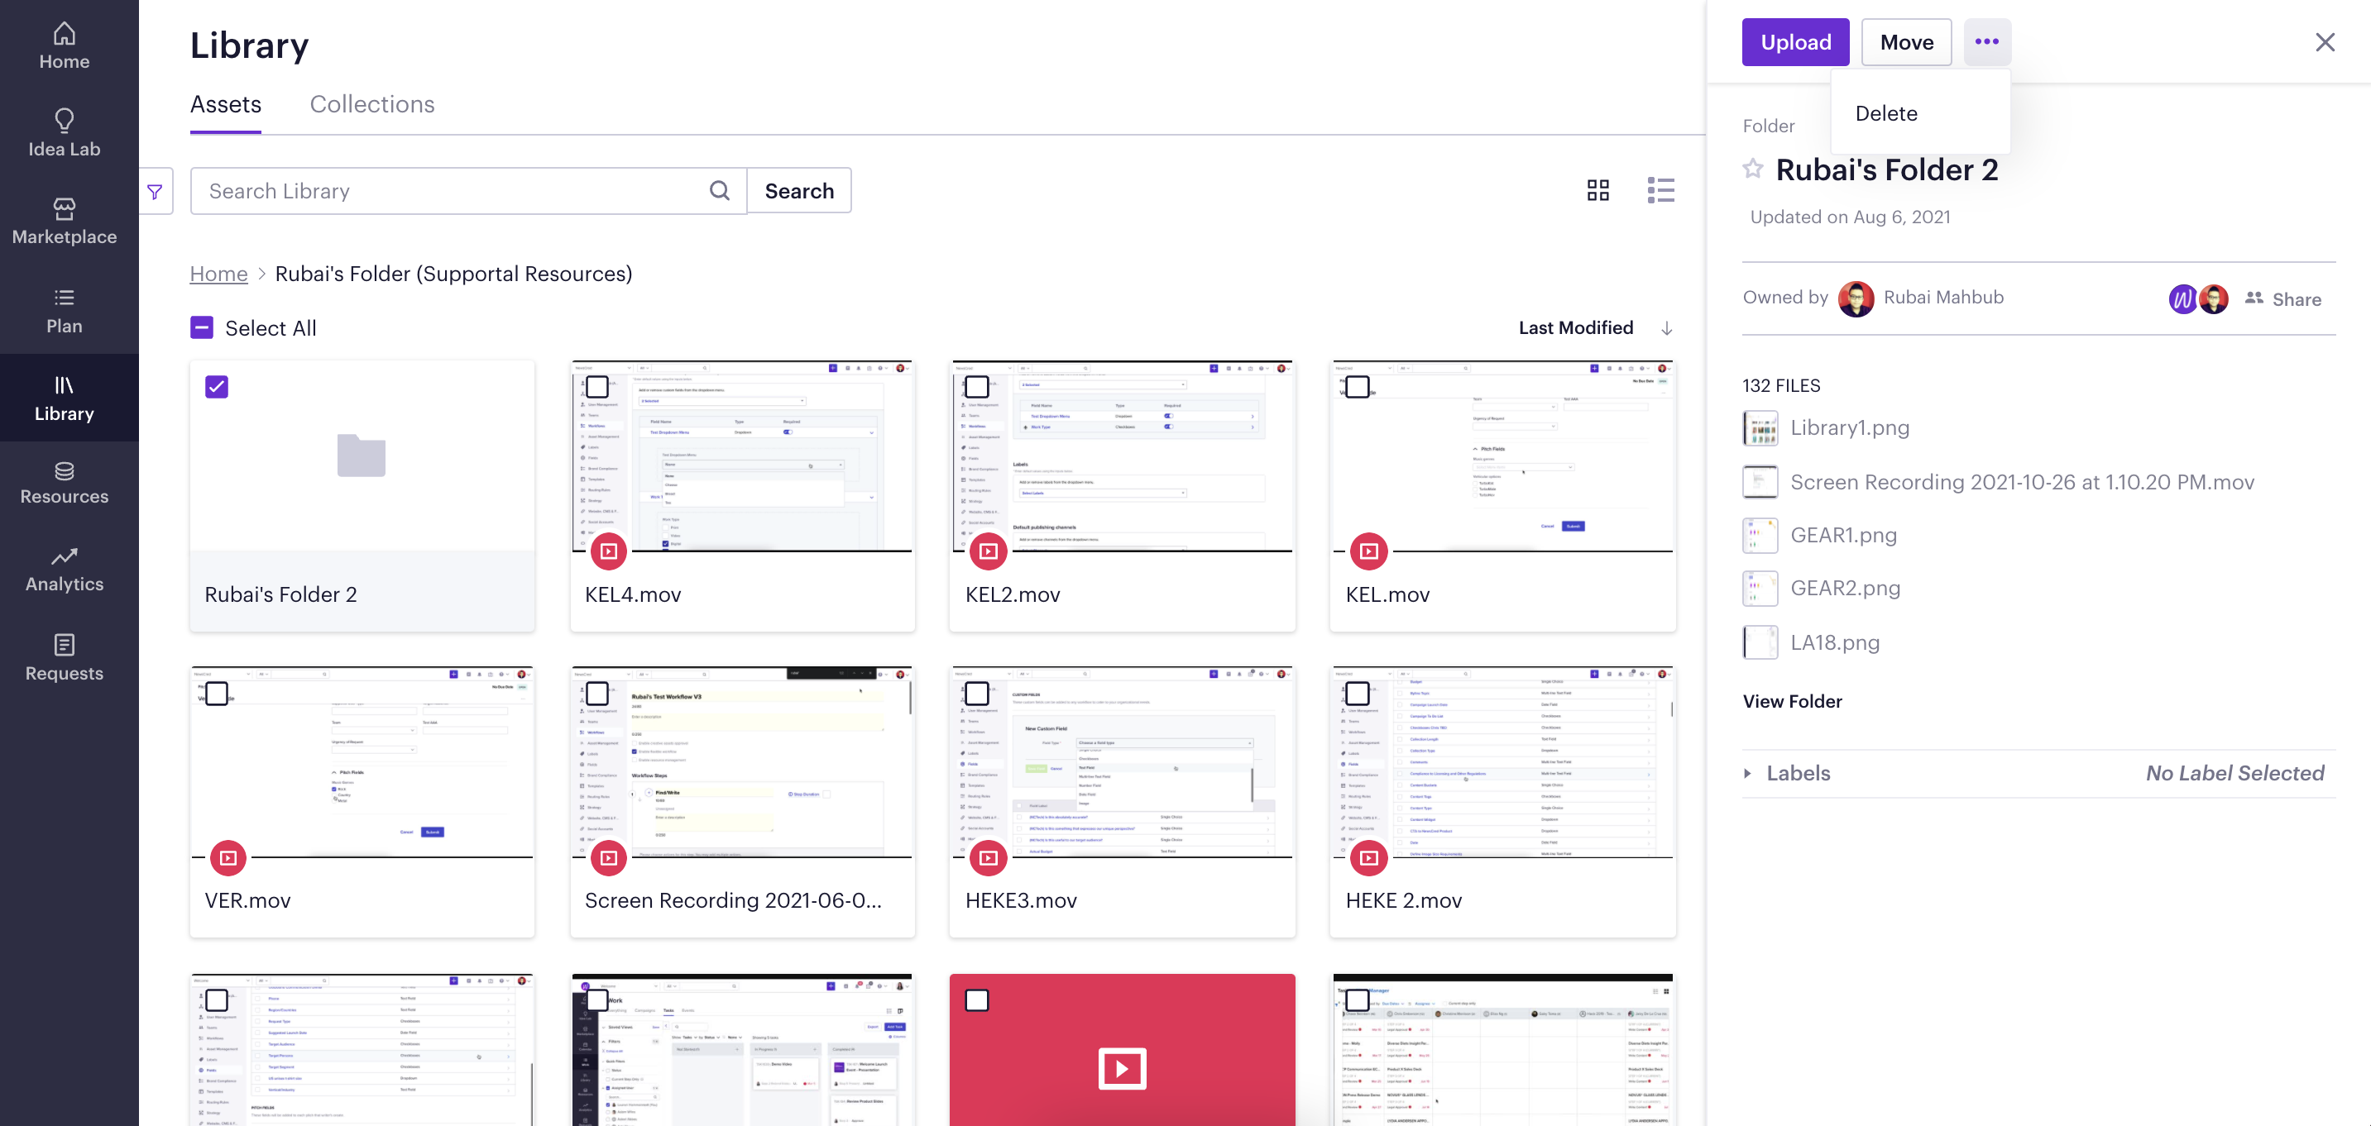
Task: Check the VER.mov checkbox
Action: (x=216, y=693)
